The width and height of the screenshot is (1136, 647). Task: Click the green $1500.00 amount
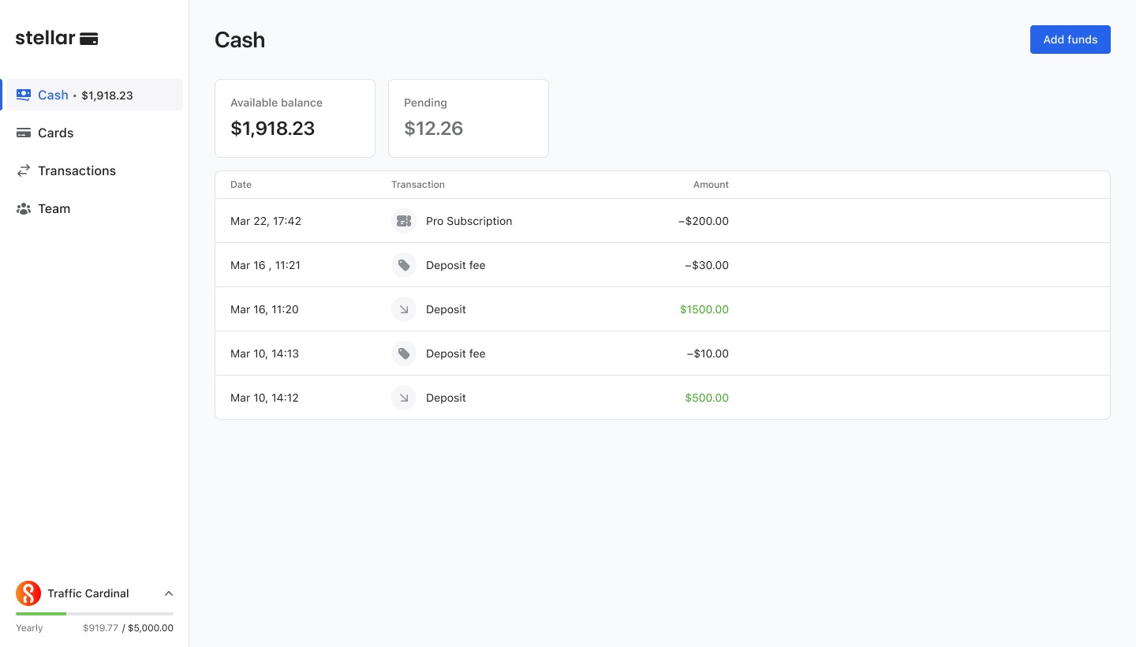(704, 309)
